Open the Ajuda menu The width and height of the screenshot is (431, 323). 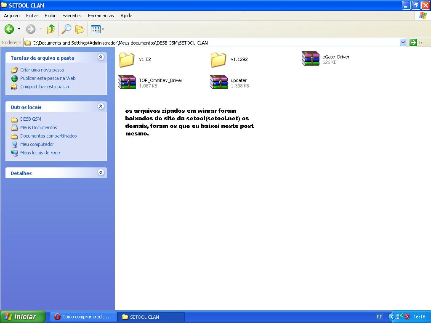(x=126, y=16)
